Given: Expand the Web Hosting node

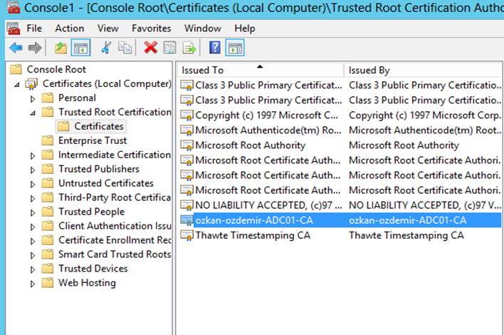Looking at the screenshot, I should (x=33, y=284).
